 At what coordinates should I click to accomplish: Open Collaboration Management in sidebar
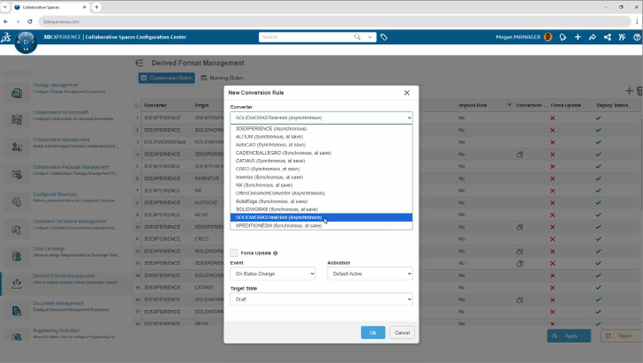(61, 140)
